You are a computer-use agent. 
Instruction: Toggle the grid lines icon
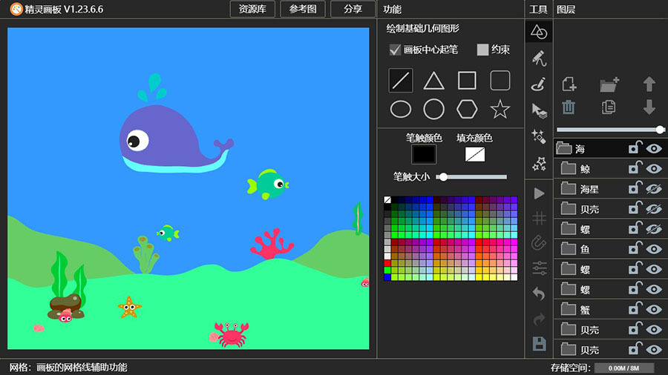point(539,218)
